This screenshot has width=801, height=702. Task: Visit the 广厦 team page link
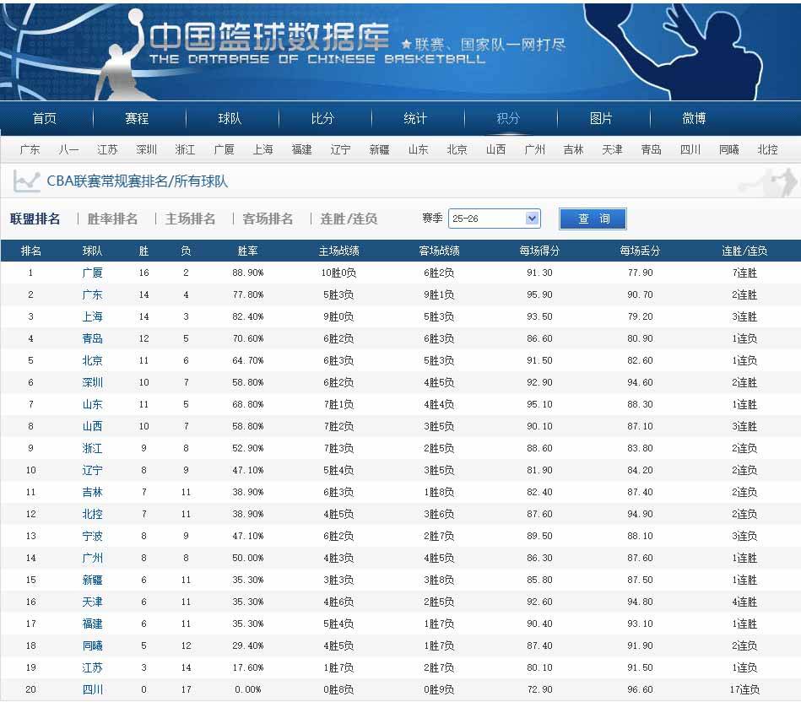click(93, 273)
